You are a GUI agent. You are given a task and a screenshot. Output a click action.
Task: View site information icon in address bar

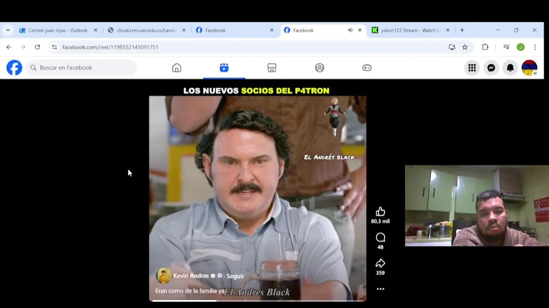click(54, 47)
